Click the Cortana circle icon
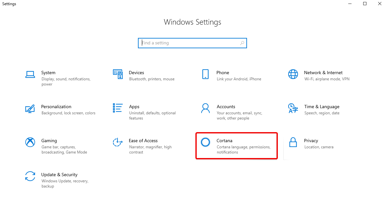 click(x=205, y=142)
